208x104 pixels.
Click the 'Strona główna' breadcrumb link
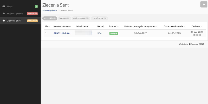pyautogui.click(x=49, y=10)
